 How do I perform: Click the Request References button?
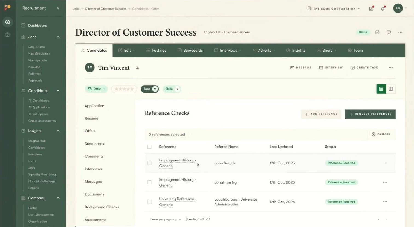370,114
